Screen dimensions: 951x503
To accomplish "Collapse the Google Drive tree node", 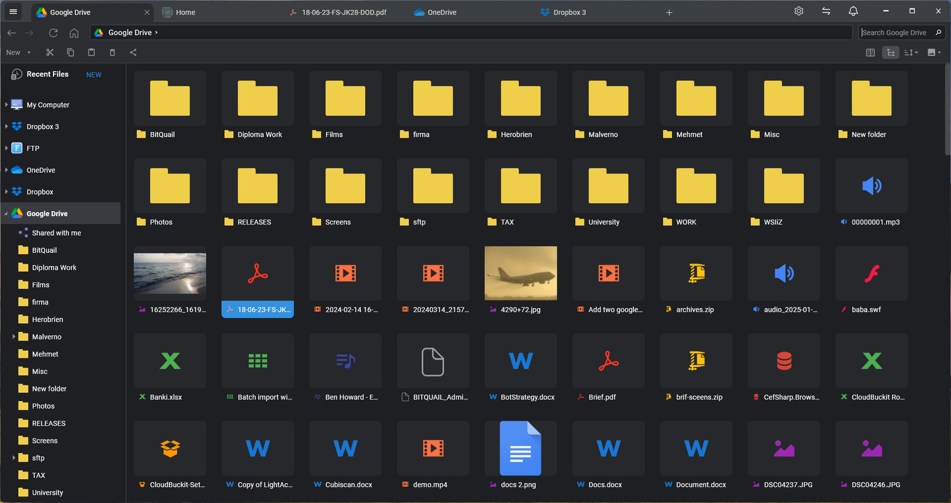I will pyautogui.click(x=6, y=214).
